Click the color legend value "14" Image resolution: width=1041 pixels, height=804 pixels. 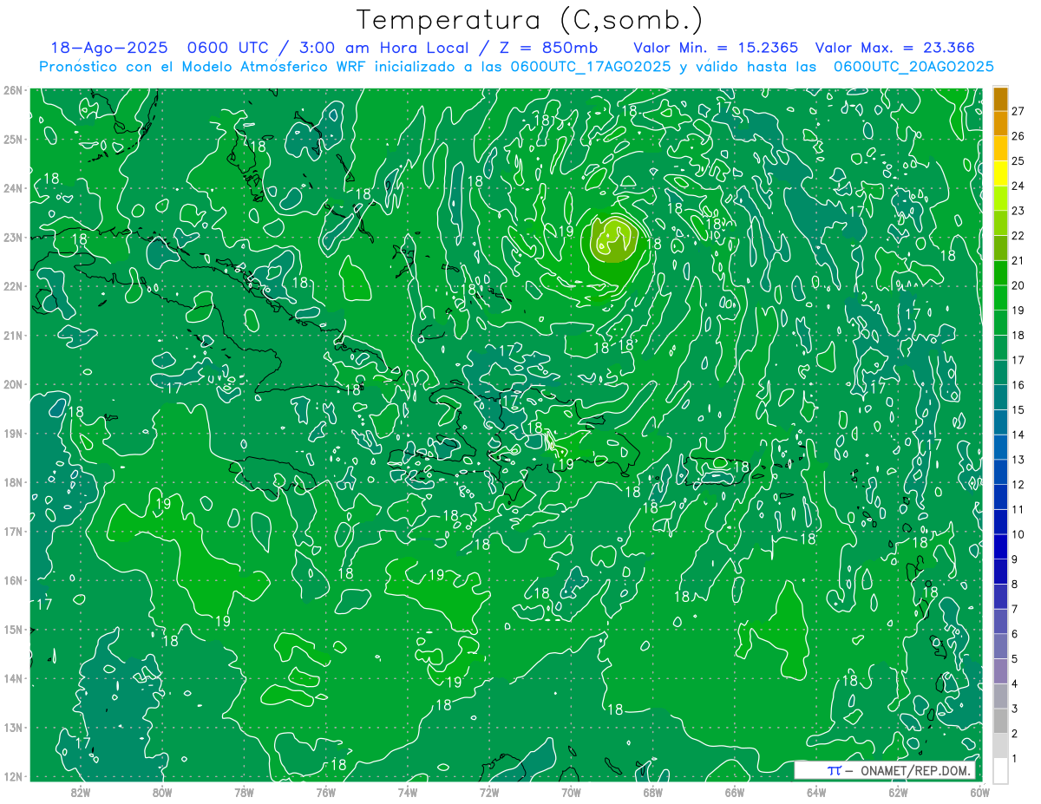pos(1018,435)
